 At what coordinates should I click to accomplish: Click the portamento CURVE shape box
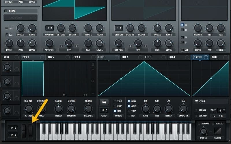[x=218, y=131]
